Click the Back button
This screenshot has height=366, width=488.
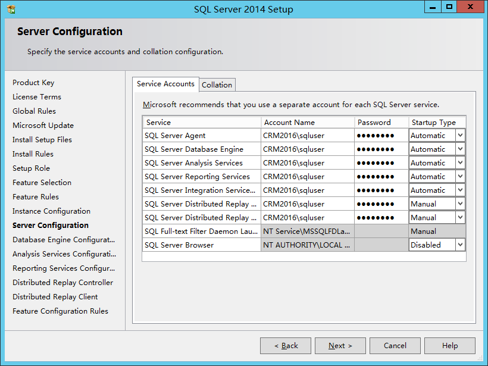point(286,346)
